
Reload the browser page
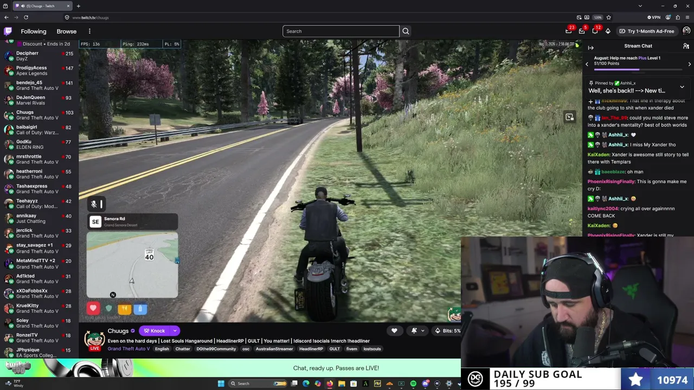click(25, 17)
